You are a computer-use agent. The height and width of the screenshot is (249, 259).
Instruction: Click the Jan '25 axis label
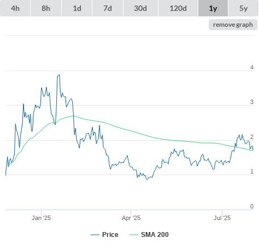[x=41, y=218]
